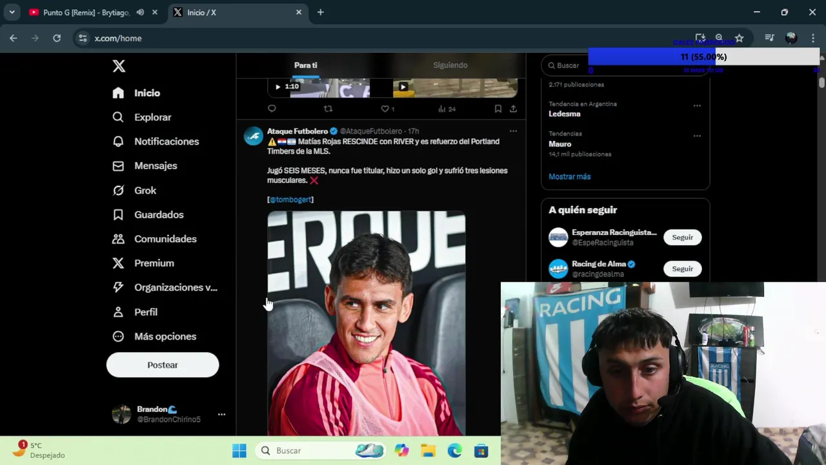Open Microsoft Store on taskbar
This screenshot has width=826, height=465.
click(x=481, y=451)
